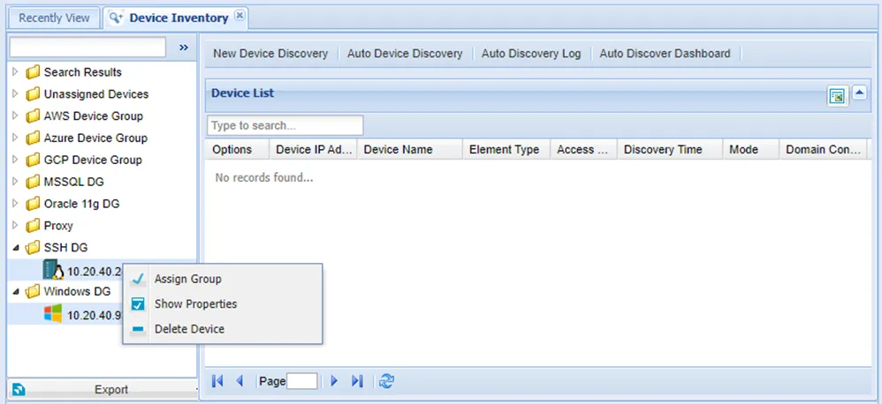The image size is (882, 404).
Task: Select the GCP Device Group folder icon
Action: coord(34,160)
